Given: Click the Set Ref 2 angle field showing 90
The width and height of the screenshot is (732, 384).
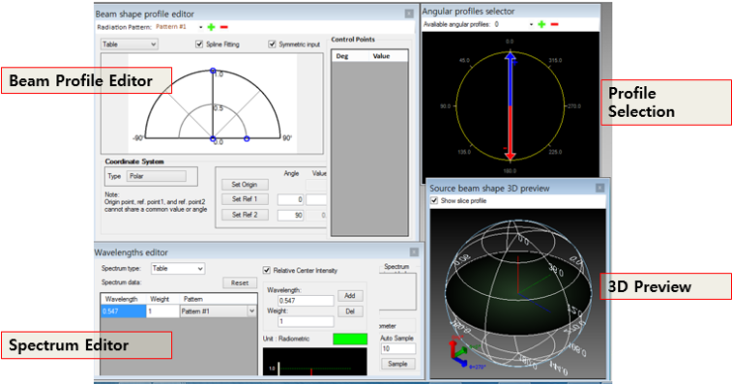Looking at the screenshot, I should tap(291, 216).
